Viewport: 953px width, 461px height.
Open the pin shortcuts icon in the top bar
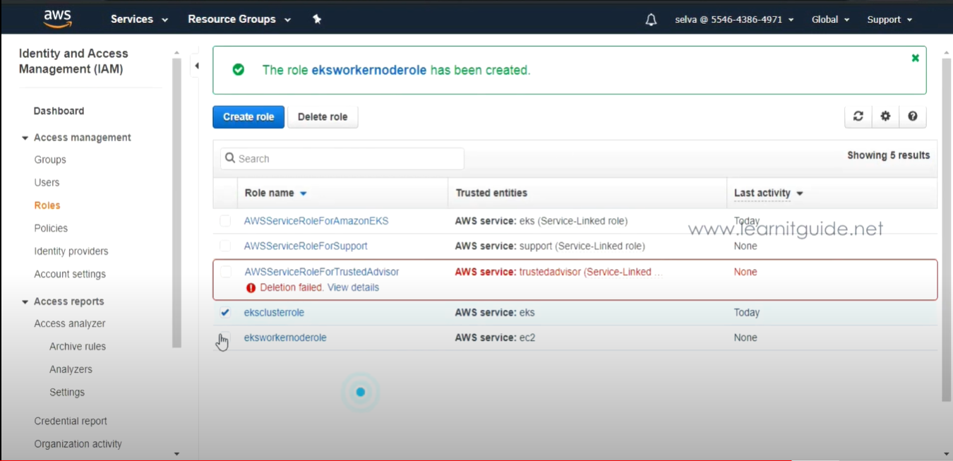(317, 19)
